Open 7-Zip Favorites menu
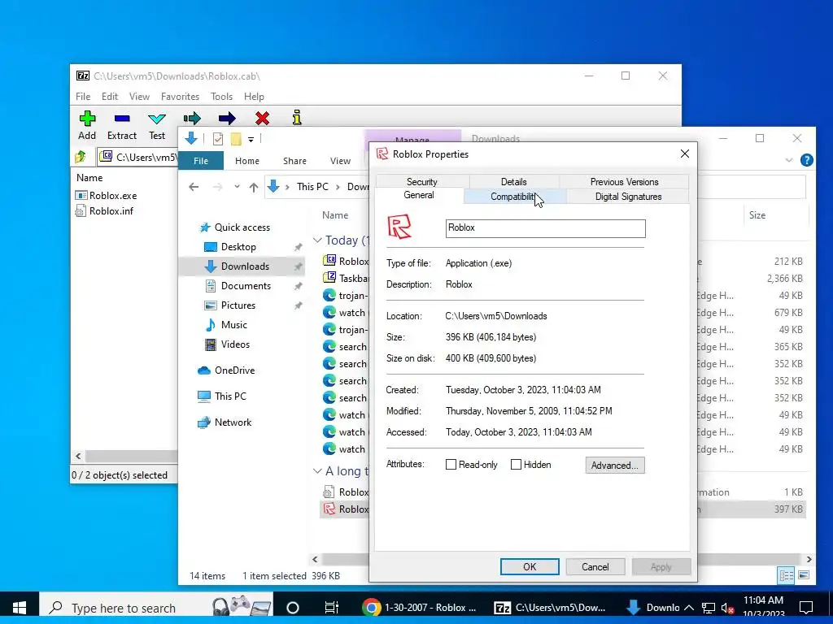 coord(180,97)
